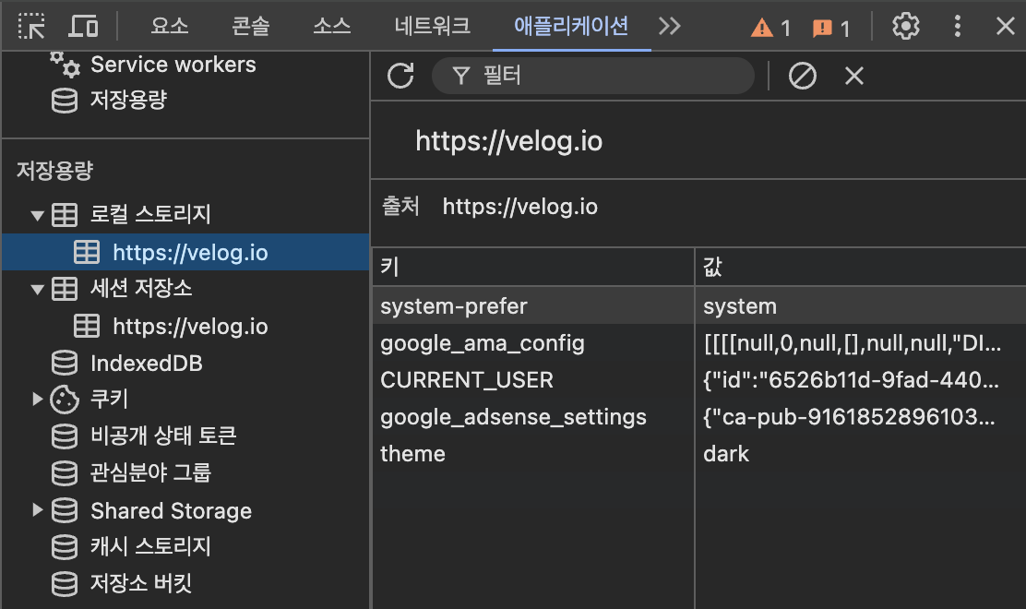Click database icon next to upper 저장용량
Viewport: 1026px width, 609px height.
pyautogui.click(x=65, y=101)
